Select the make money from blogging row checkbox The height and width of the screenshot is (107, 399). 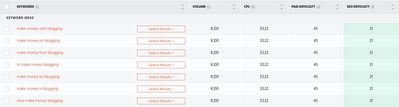click(7, 53)
